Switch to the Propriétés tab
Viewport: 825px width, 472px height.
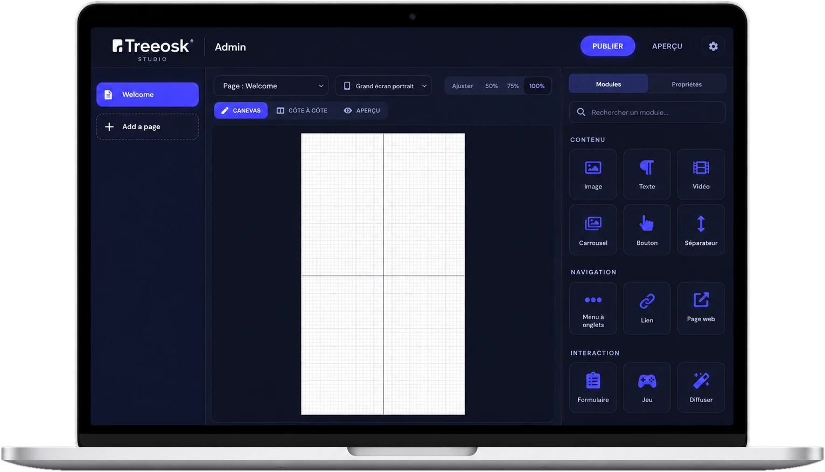pyautogui.click(x=687, y=84)
